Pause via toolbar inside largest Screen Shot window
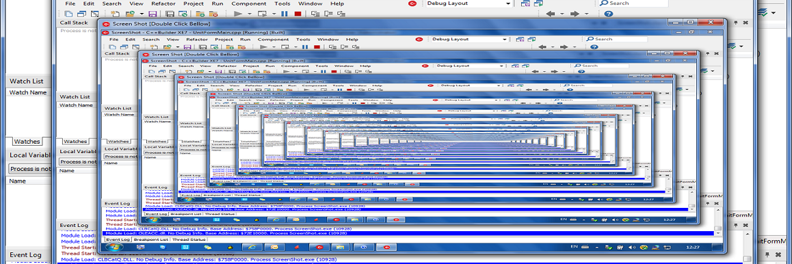The width and height of the screenshot is (792, 264). 305,47
